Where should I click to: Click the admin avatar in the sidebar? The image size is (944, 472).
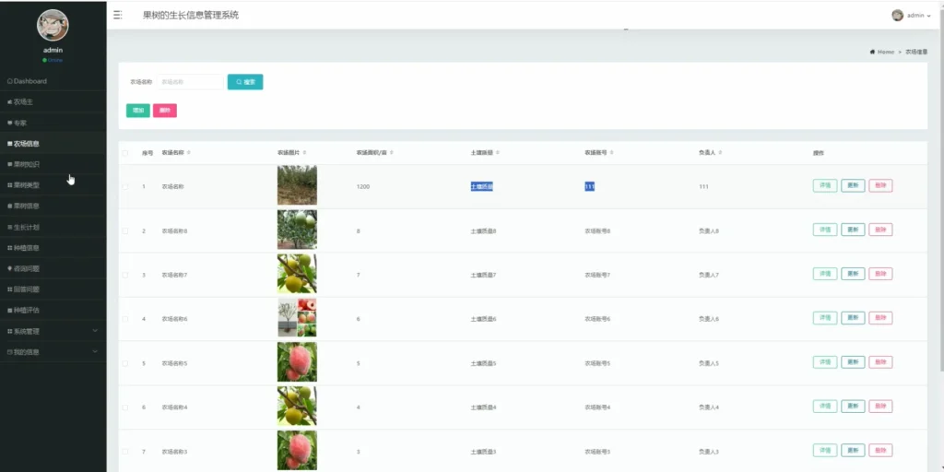(53, 25)
